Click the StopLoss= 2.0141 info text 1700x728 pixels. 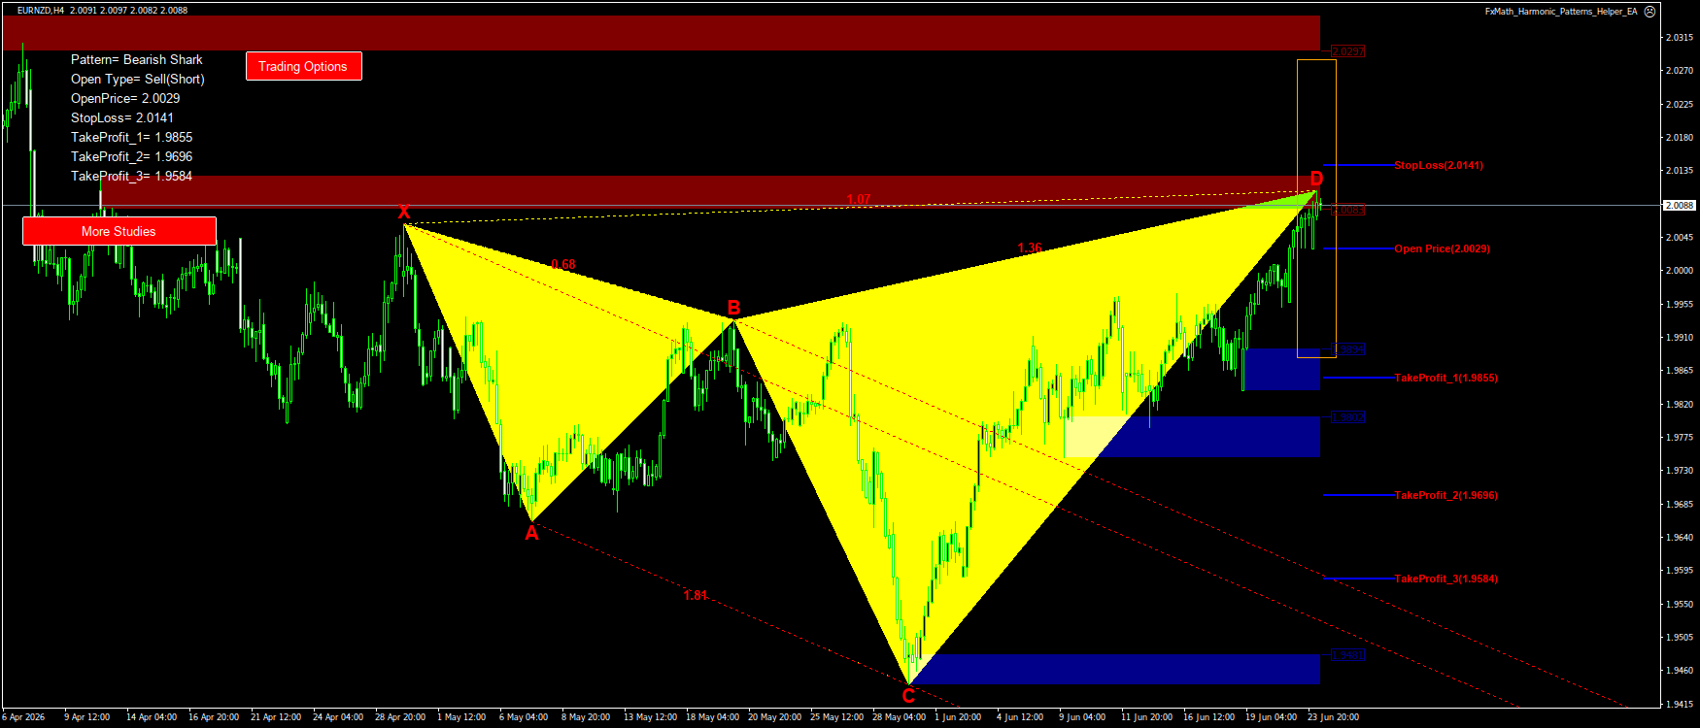click(122, 117)
